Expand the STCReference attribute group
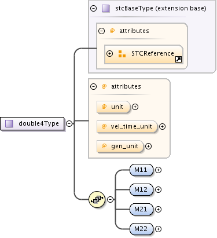Viewport: 217px width, 238px height. (109, 53)
